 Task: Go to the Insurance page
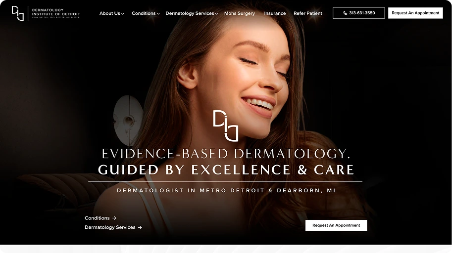point(275,13)
